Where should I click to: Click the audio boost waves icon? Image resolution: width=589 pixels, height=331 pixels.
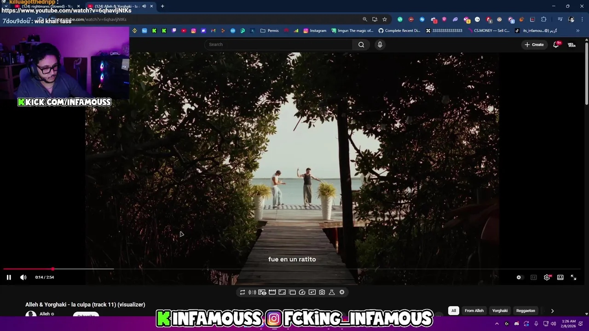[252, 292]
